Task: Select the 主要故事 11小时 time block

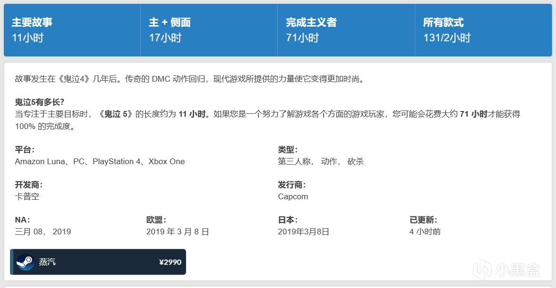Action: [x=72, y=30]
